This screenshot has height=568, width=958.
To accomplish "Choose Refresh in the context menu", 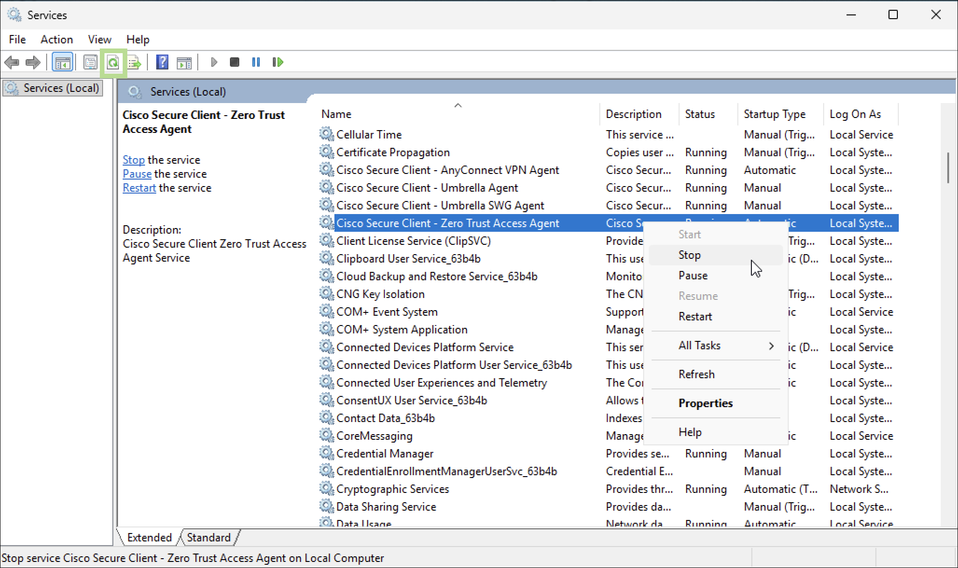I will 715,374.
